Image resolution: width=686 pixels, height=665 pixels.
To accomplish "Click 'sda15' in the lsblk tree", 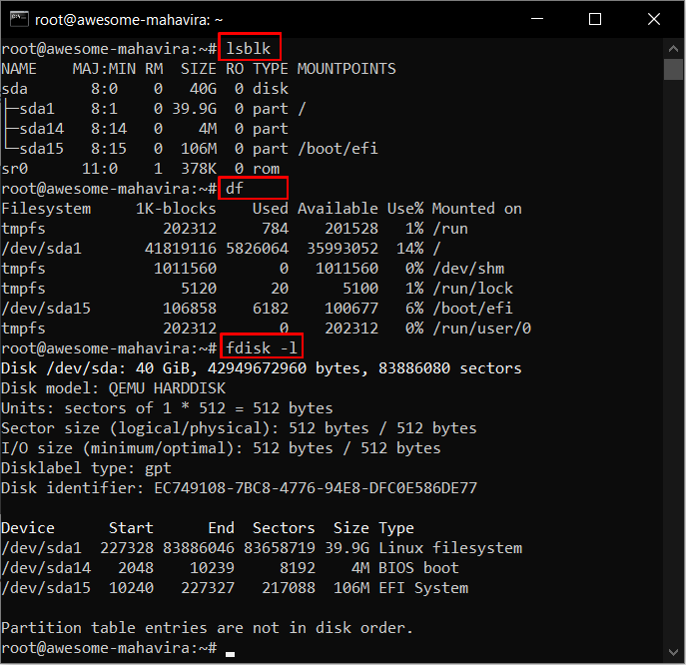I will click(x=42, y=149).
